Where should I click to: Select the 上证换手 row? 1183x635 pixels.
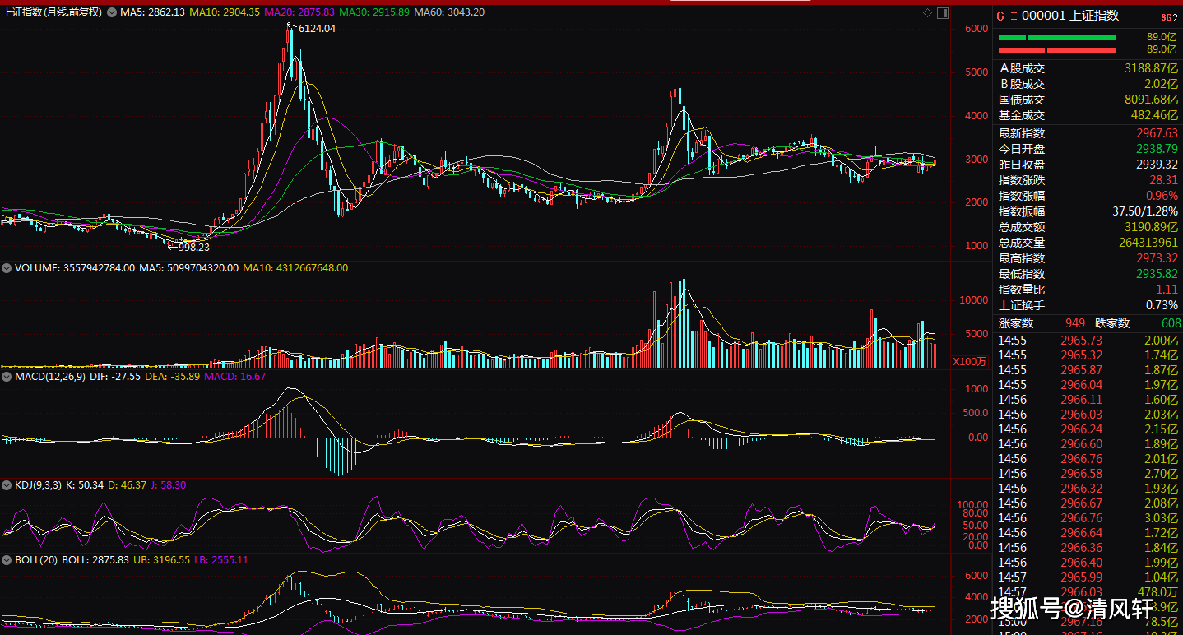point(1088,305)
